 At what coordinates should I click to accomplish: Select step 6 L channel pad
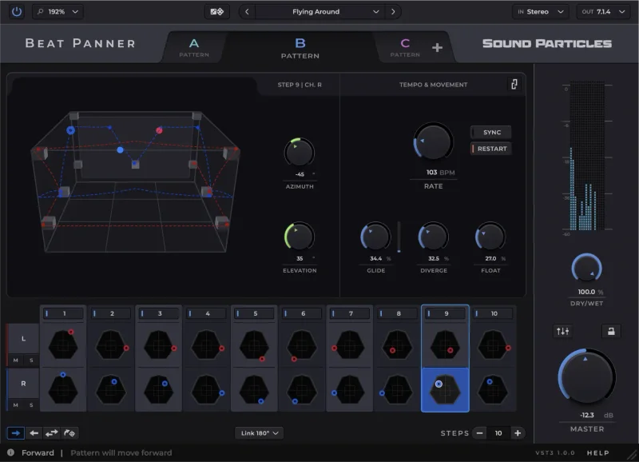click(x=302, y=345)
